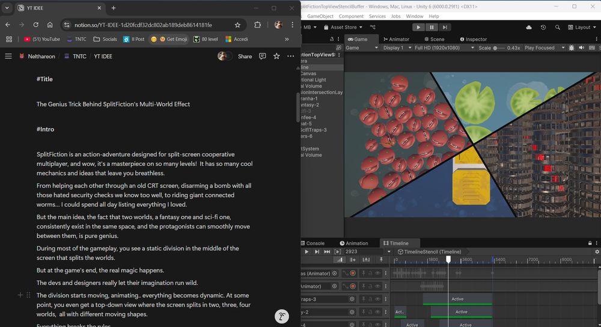Go to next frame in Timeline

317,252
